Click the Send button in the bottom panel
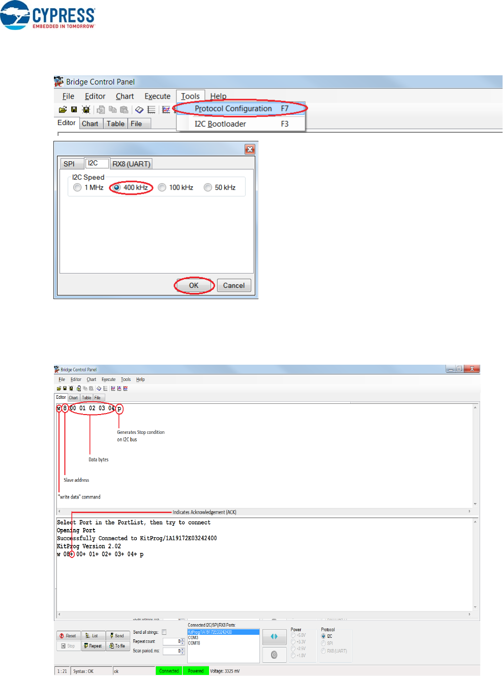Viewport: 503px width, 676px height. (x=117, y=636)
